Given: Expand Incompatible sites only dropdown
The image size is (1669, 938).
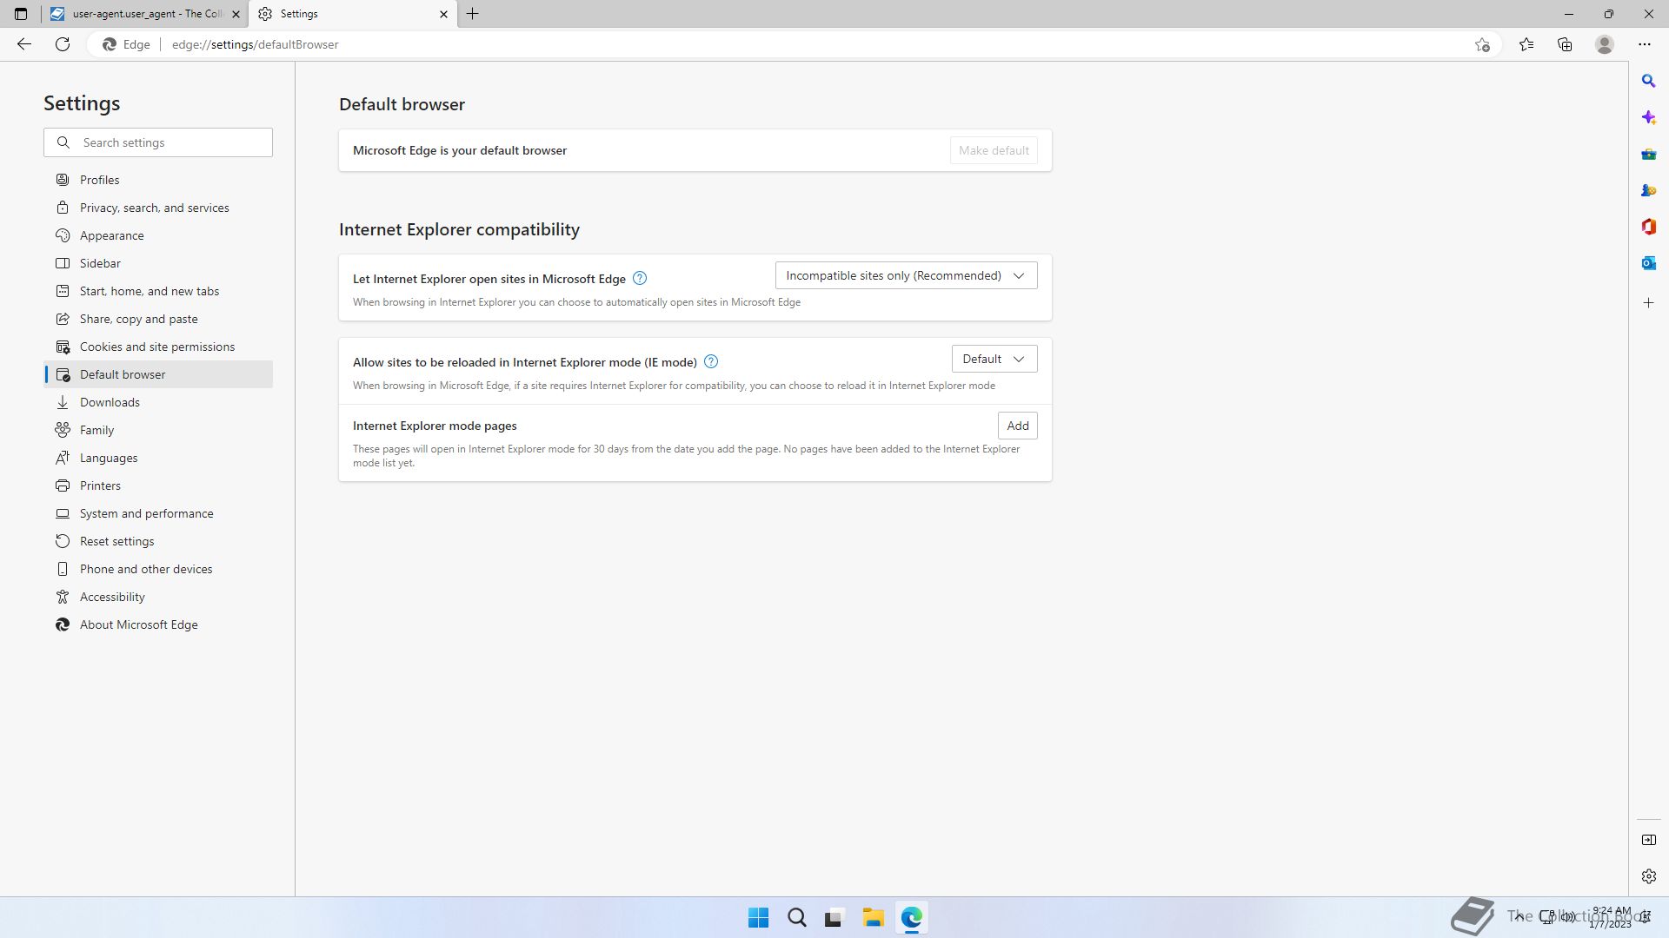Looking at the screenshot, I should point(906,275).
